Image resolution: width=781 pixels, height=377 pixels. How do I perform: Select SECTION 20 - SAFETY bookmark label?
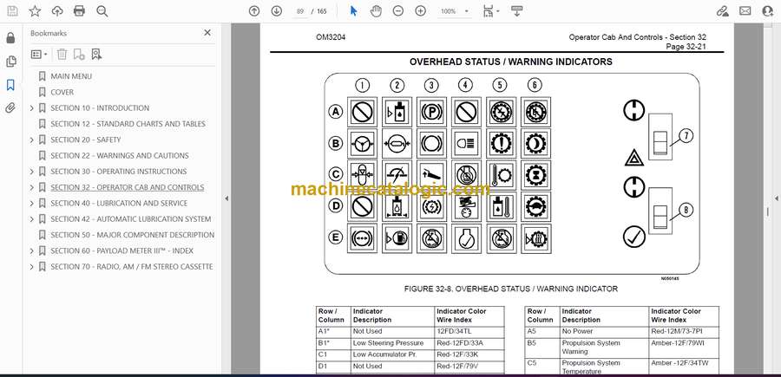tap(86, 140)
